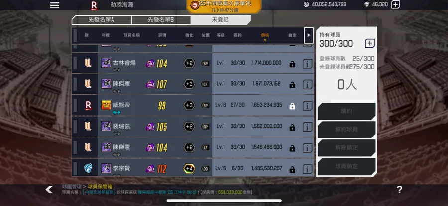
Task: Open info for 威能帝
Action: [x=307, y=106]
